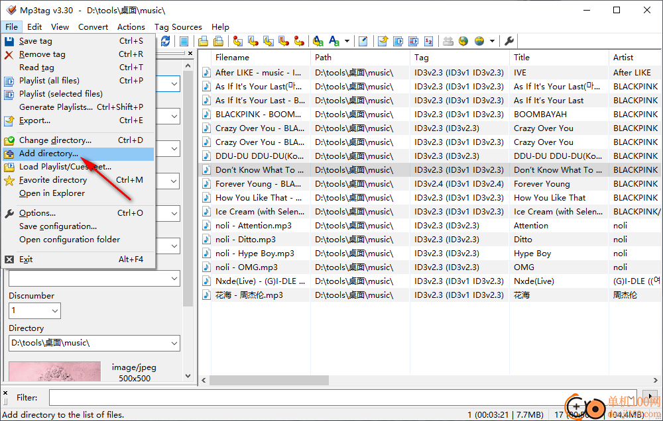Sort by the Title column header

(x=559, y=58)
